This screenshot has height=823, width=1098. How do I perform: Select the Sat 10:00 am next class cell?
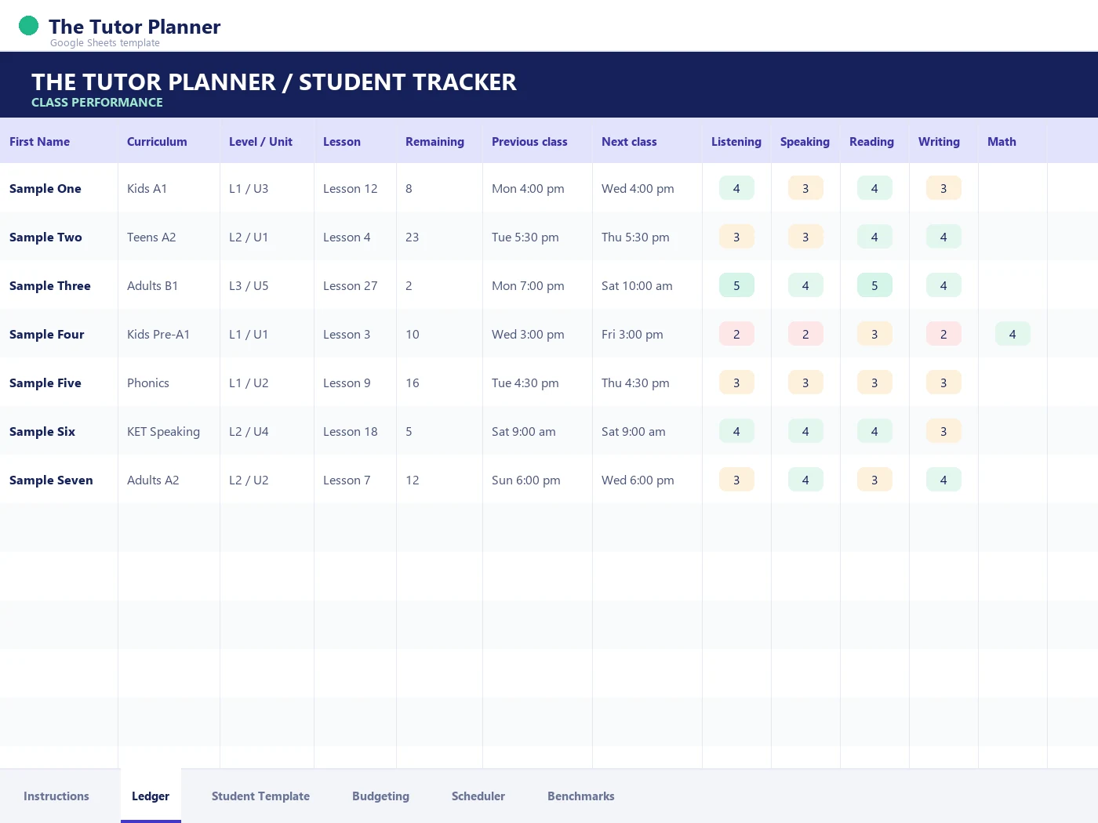[647, 285]
